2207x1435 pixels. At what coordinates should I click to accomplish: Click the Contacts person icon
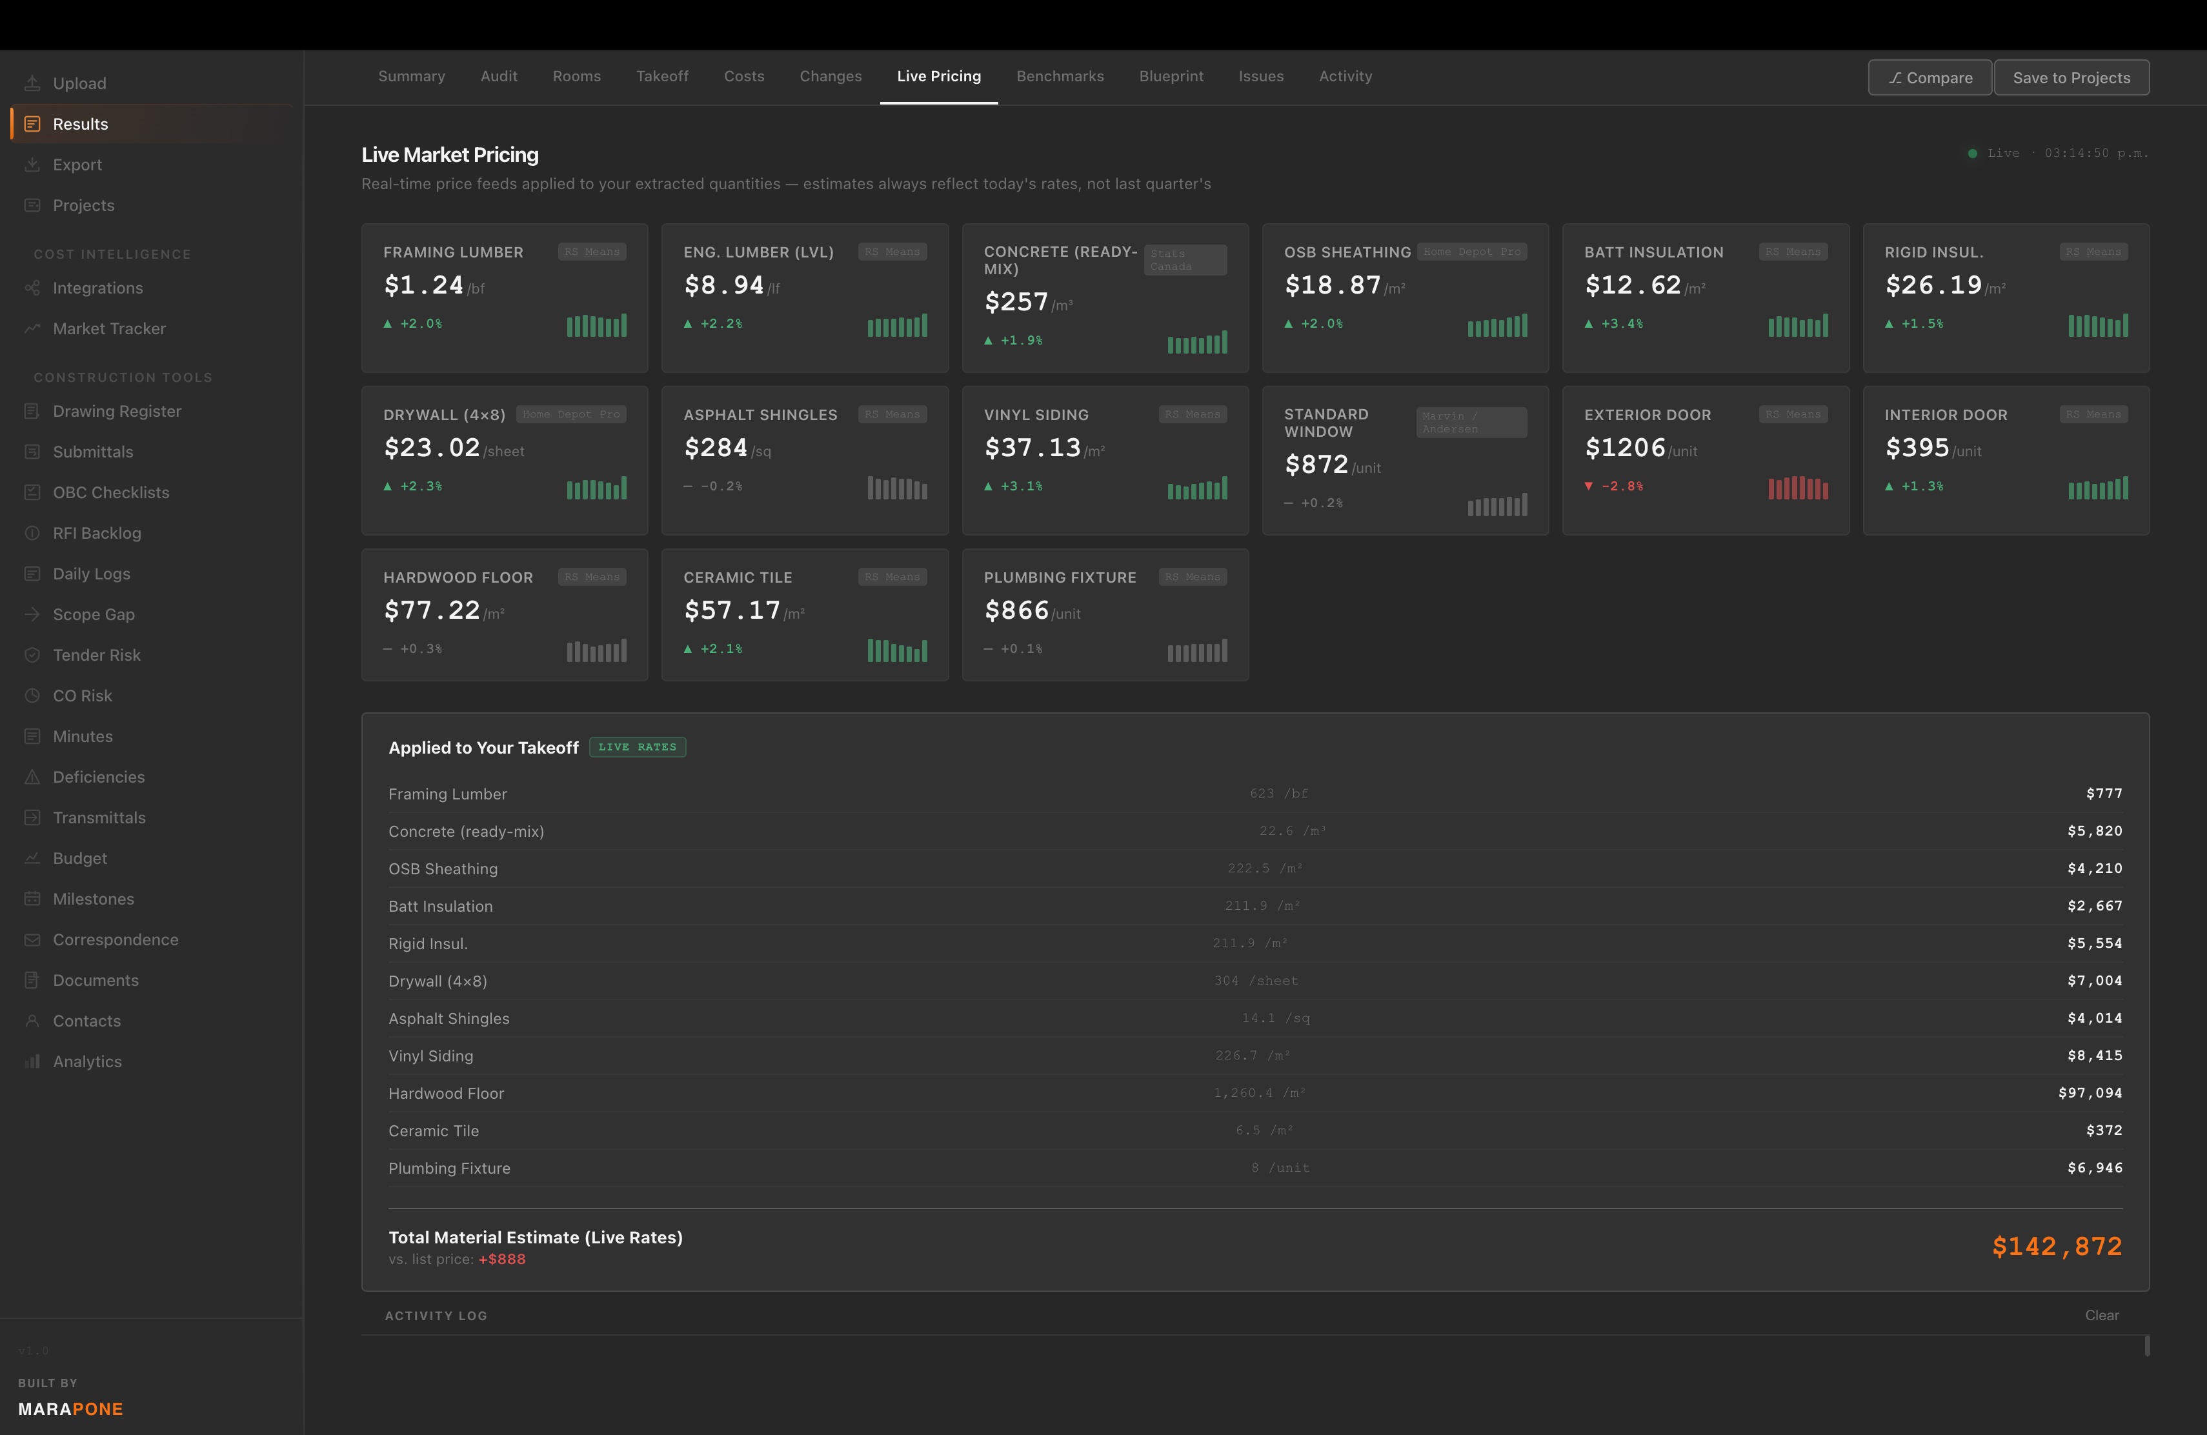click(x=32, y=1021)
